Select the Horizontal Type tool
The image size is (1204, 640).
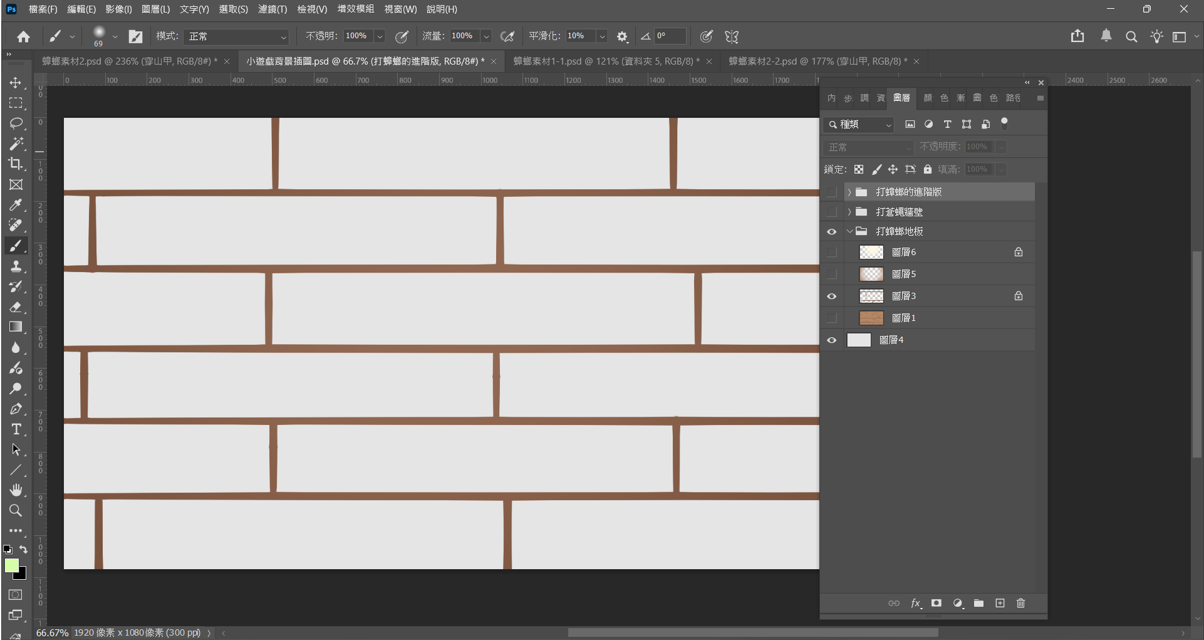(16, 429)
